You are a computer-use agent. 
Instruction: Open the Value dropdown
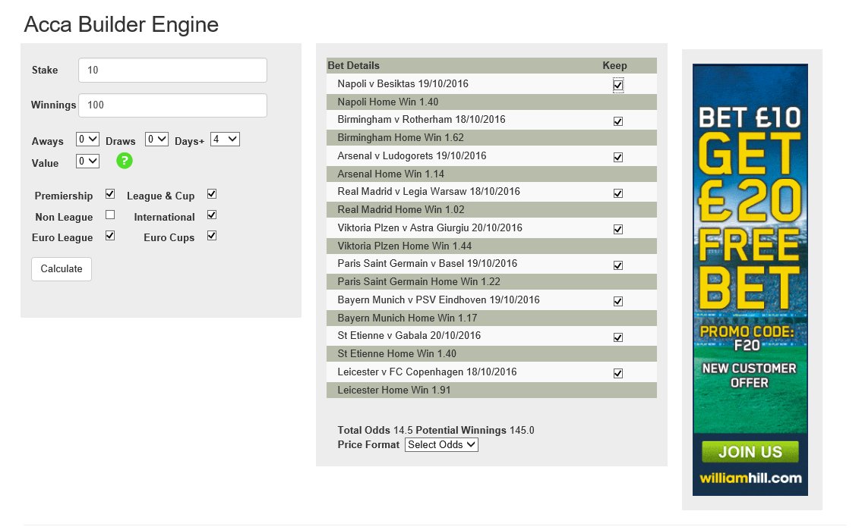(87, 161)
